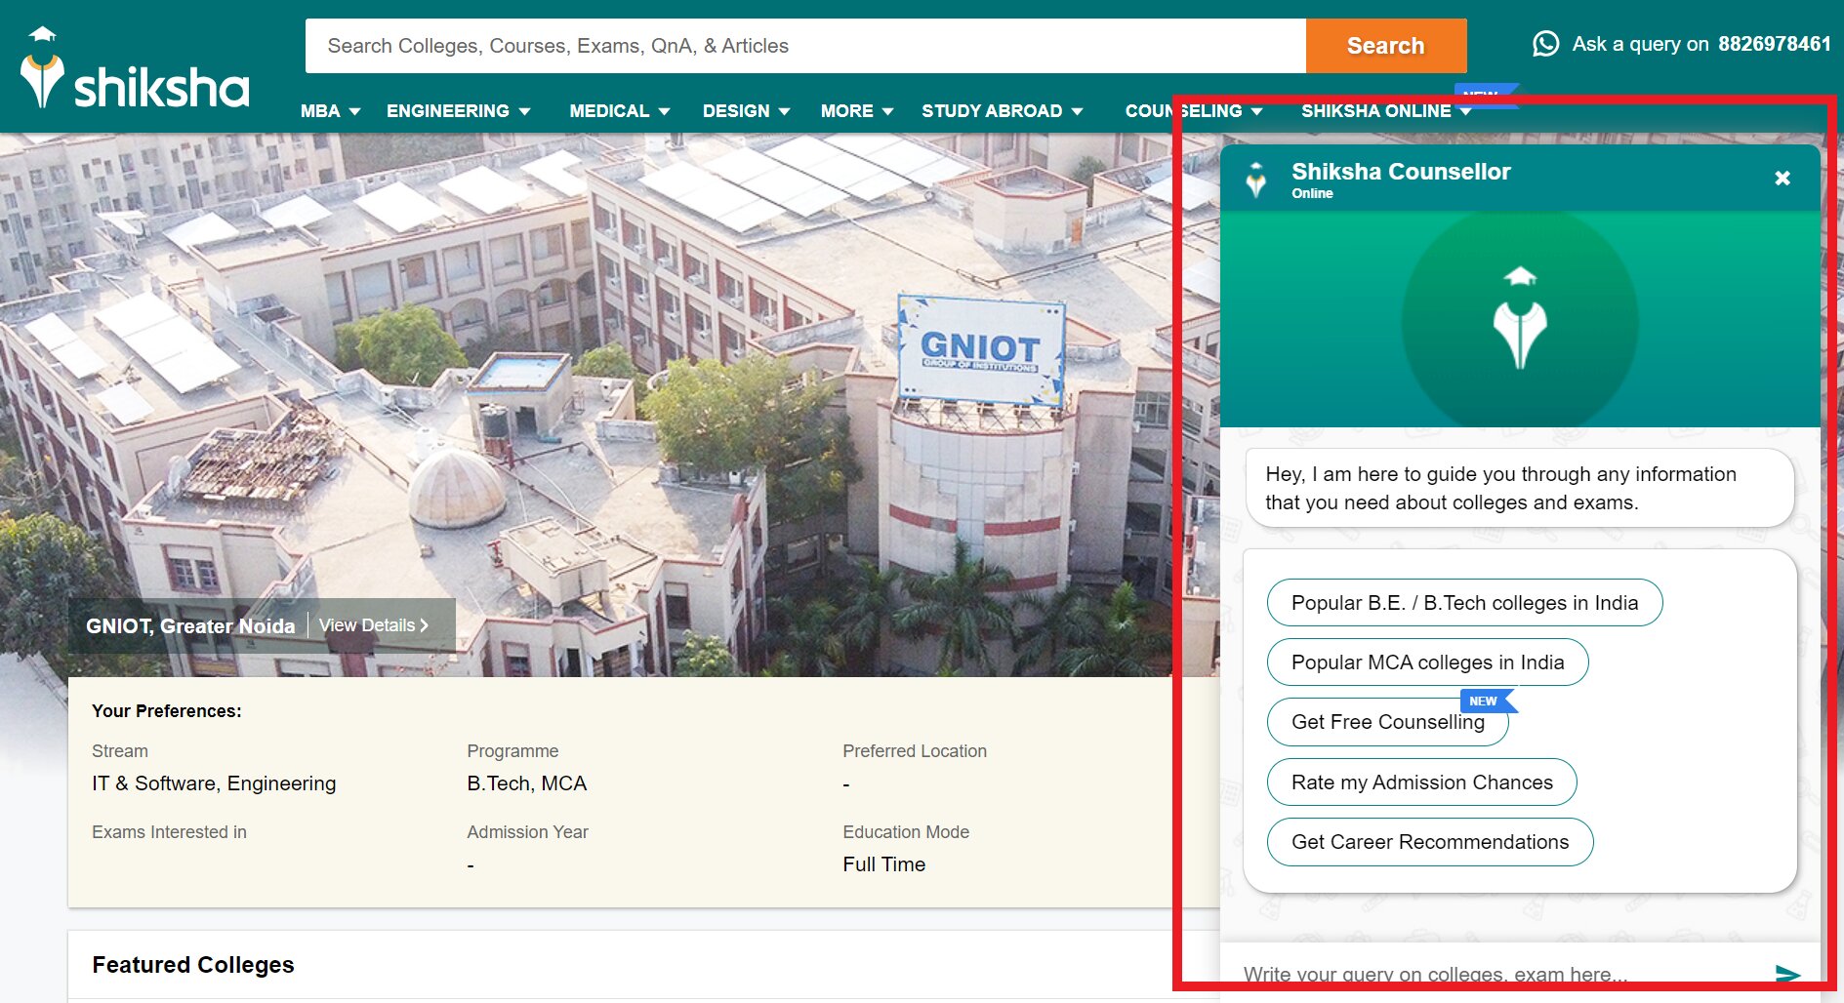The height and width of the screenshot is (1003, 1844).
Task: Select Rate my Admission Chances
Action: 1421,782
